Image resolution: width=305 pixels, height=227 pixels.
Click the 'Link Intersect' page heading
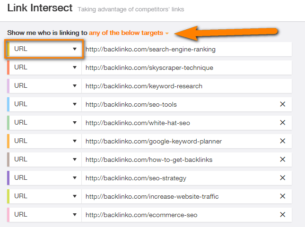click(40, 8)
